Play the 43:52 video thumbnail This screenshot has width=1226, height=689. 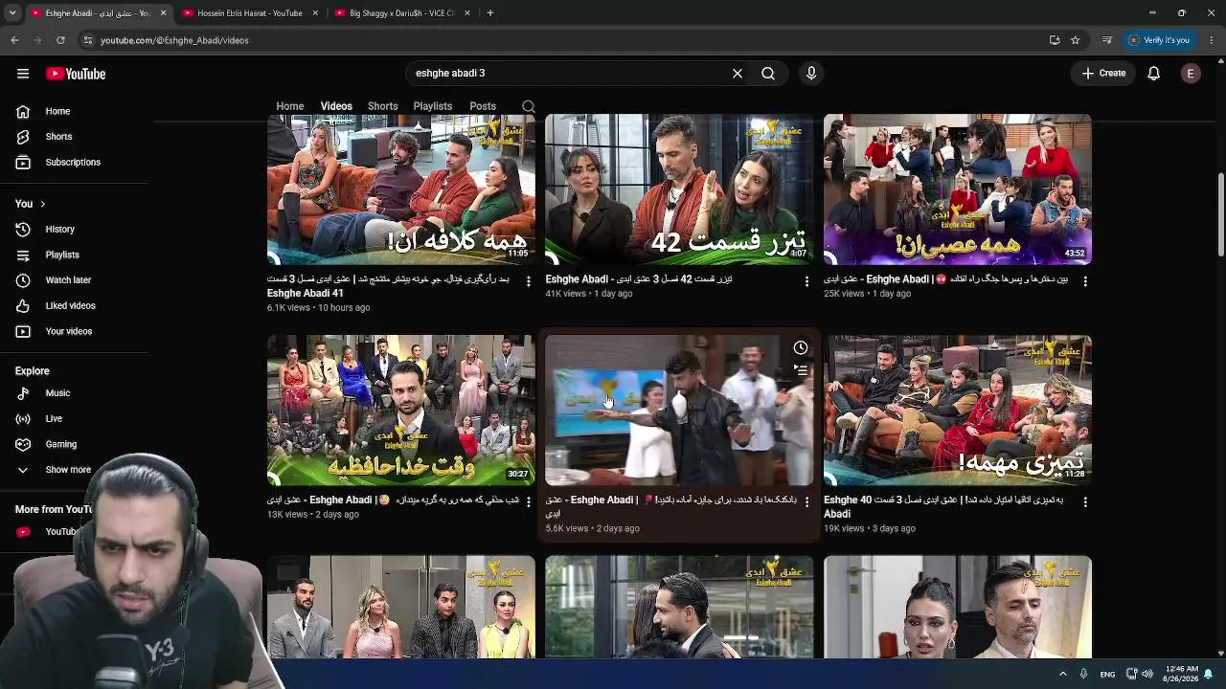pos(958,189)
